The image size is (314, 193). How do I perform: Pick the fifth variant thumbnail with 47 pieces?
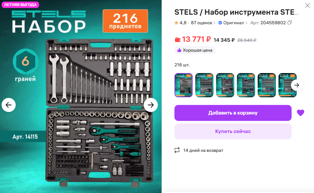[x=267, y=85]
